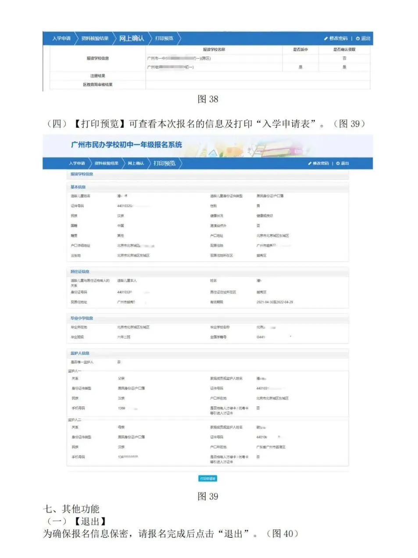
Task: Open 打印预览 tab in Figure 38 navigation bar
Action: click(164, 39)
